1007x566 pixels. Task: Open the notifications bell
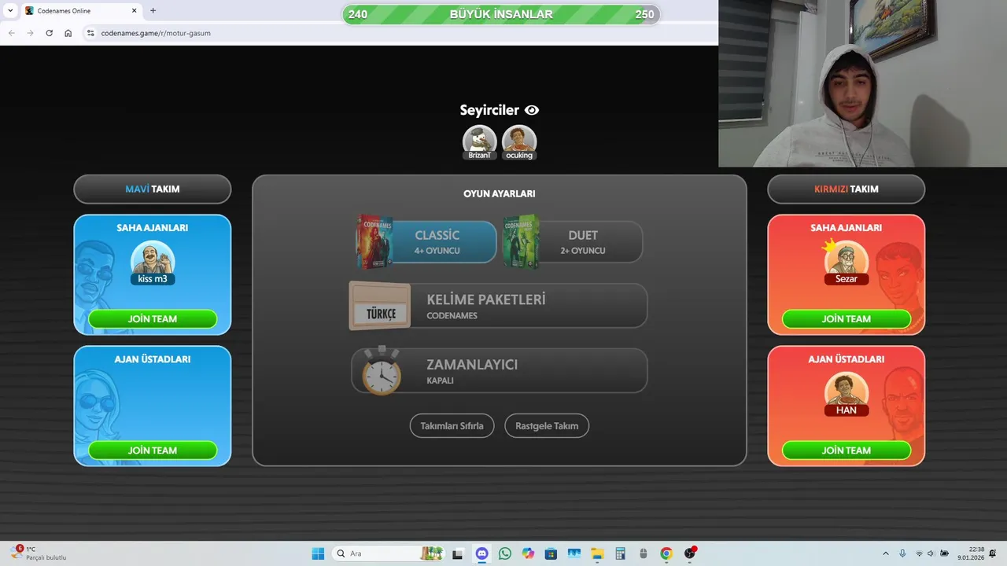[x=993, y=553]
